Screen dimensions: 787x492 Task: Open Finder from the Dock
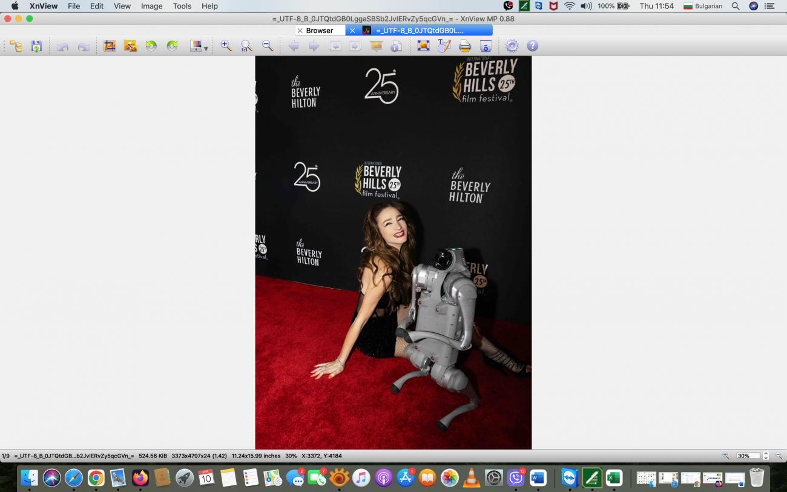29,477
